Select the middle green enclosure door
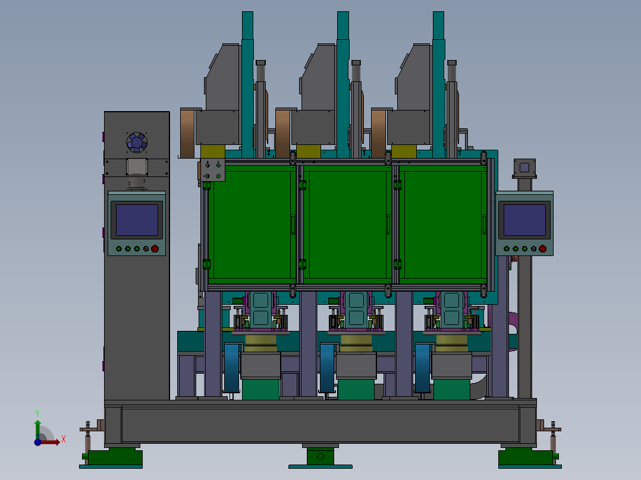 pos(347,225)
